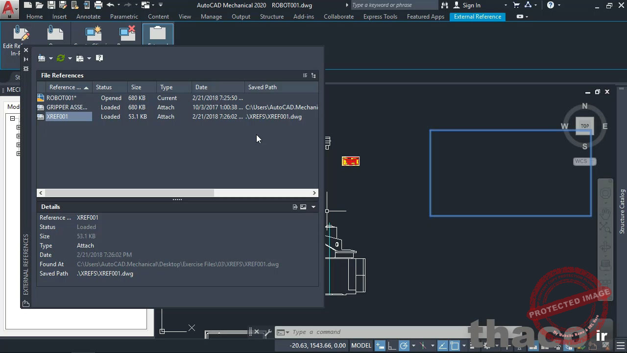Save the drawing with the floppy disk icon
The height and width of the screenshot is (353, 627).
tap(51, 5)
